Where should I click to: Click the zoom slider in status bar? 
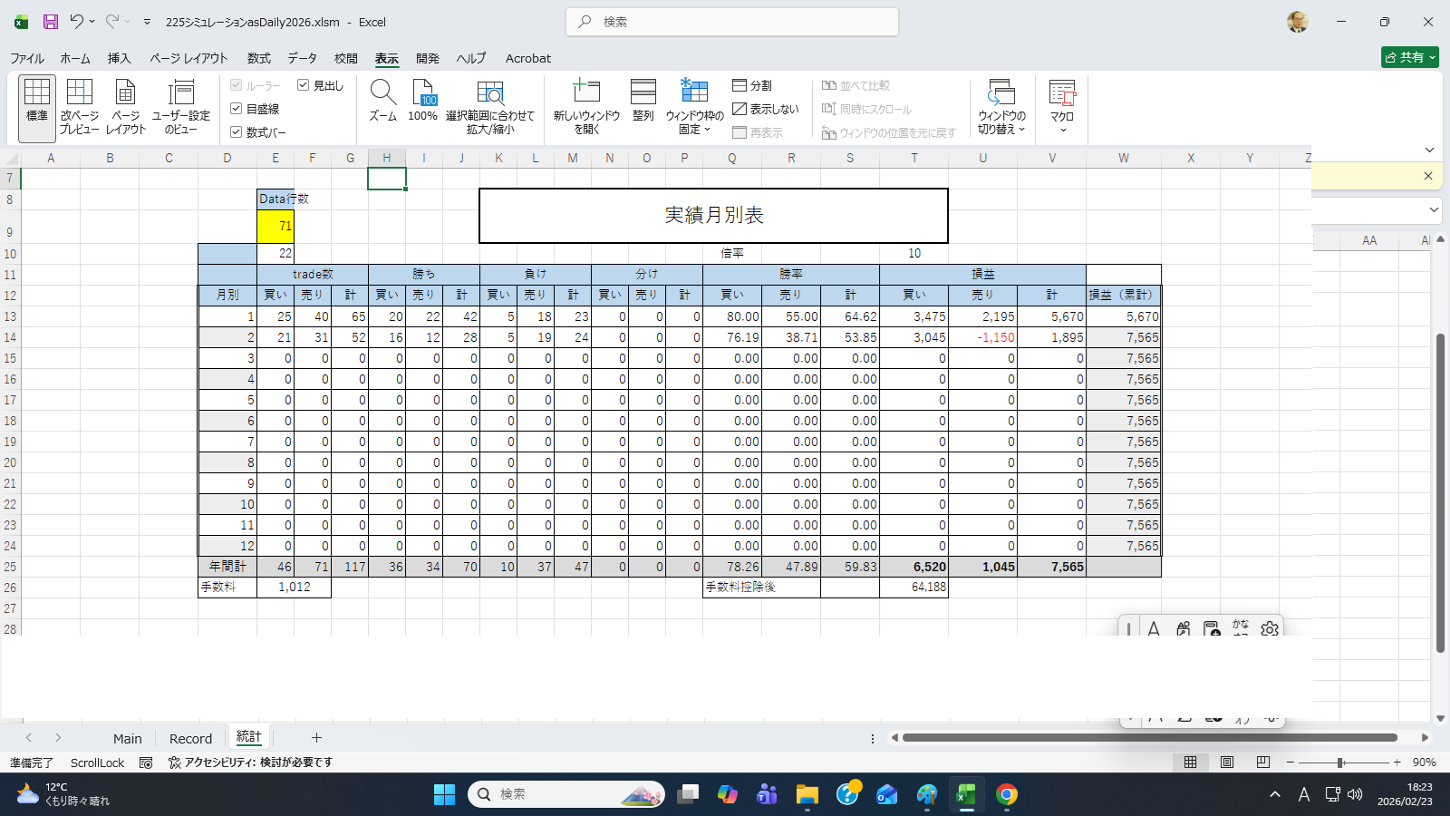[1340, 763]
